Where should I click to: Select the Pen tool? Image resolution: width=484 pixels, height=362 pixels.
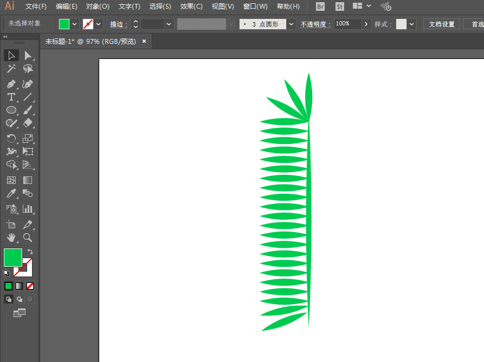[x=11, y=84]
